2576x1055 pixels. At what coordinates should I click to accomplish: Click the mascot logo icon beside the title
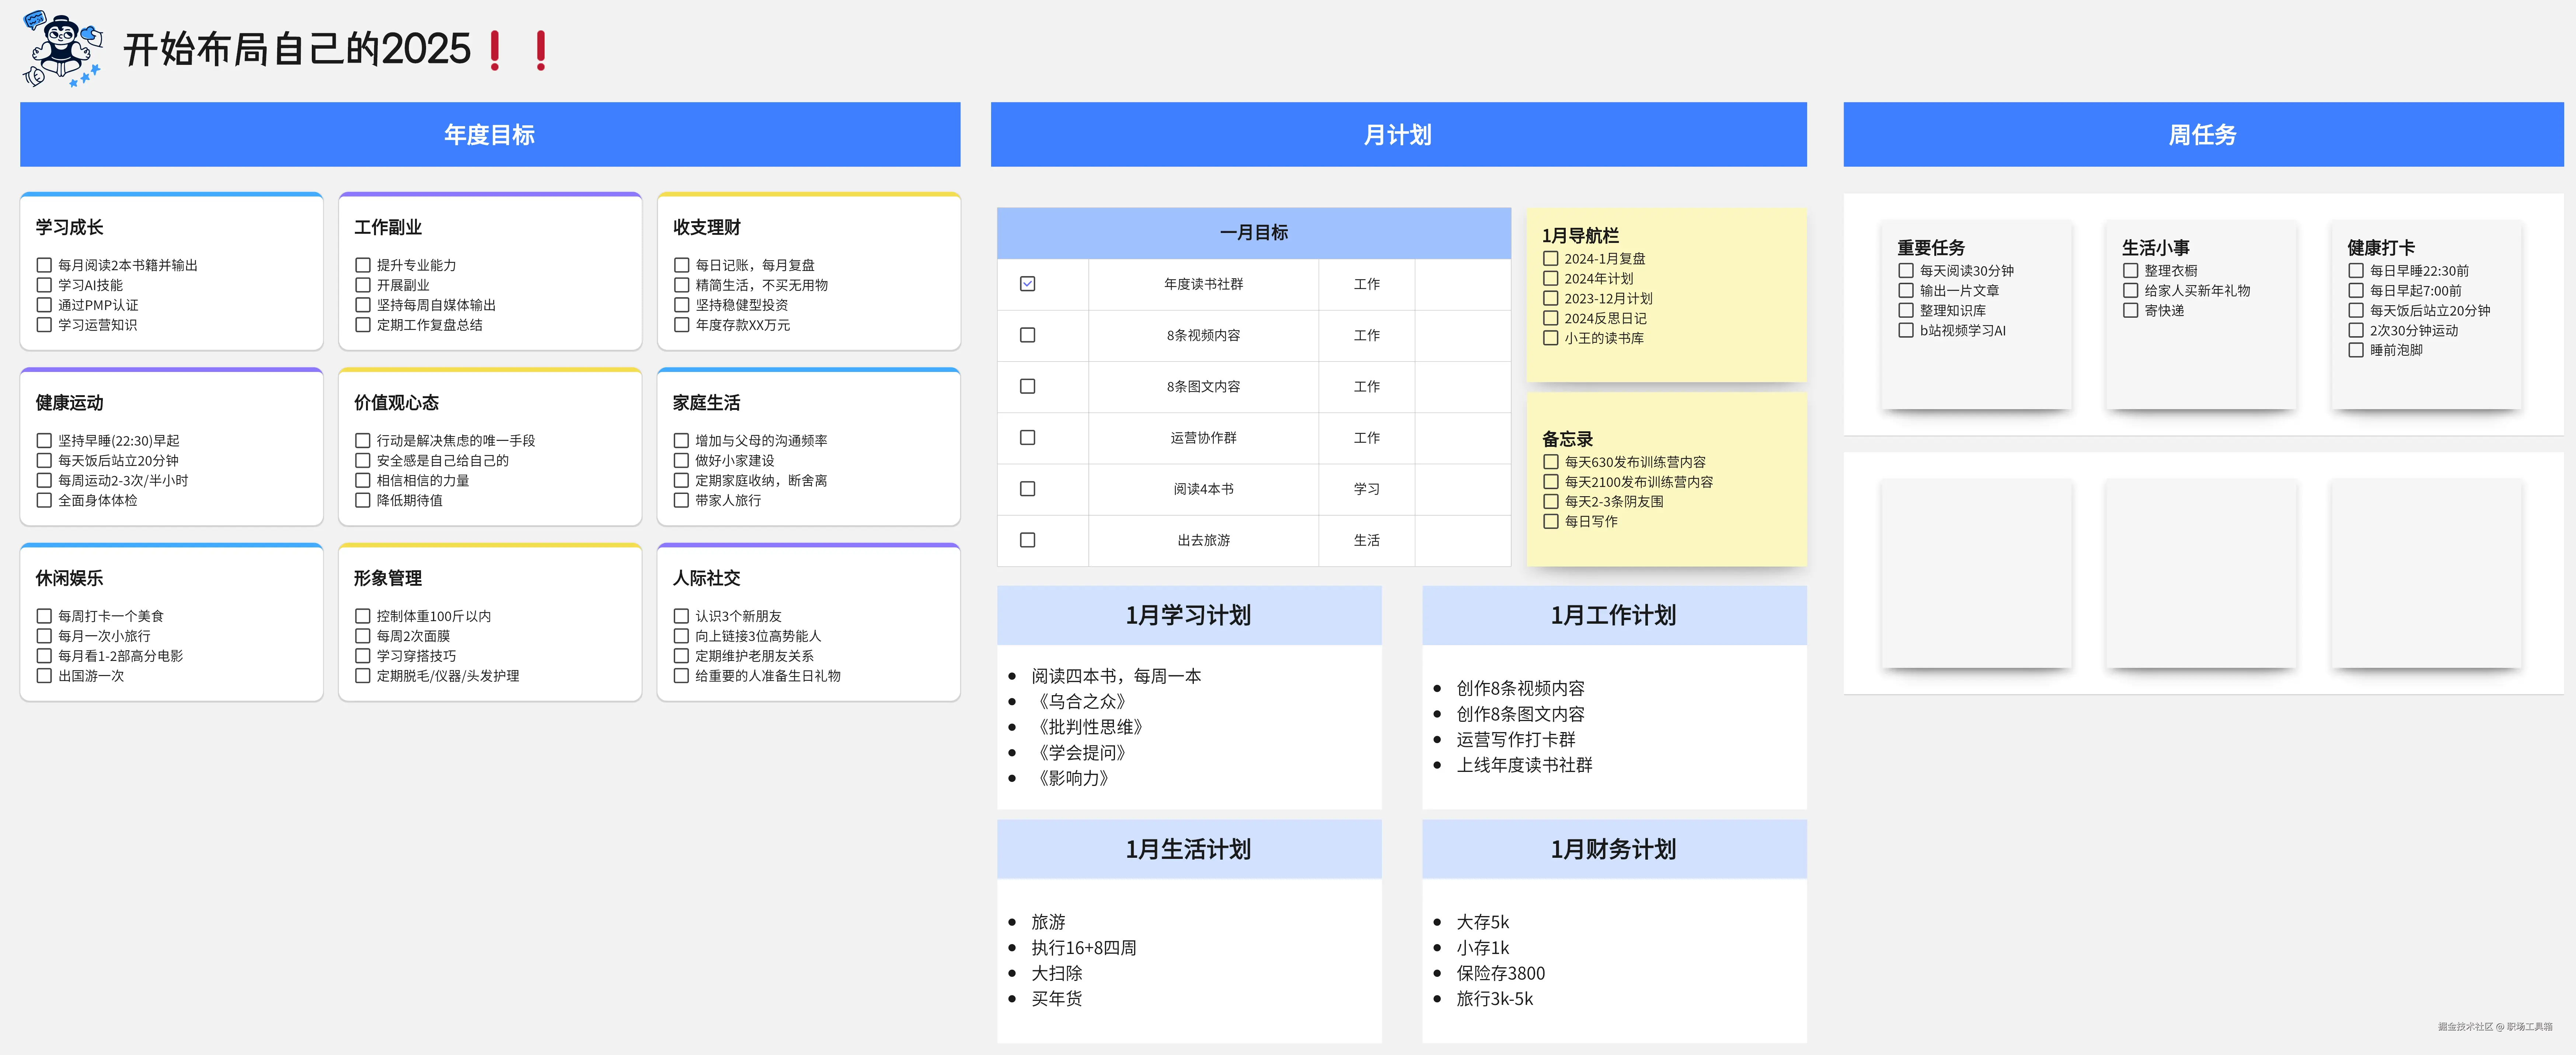pos(62,48)
